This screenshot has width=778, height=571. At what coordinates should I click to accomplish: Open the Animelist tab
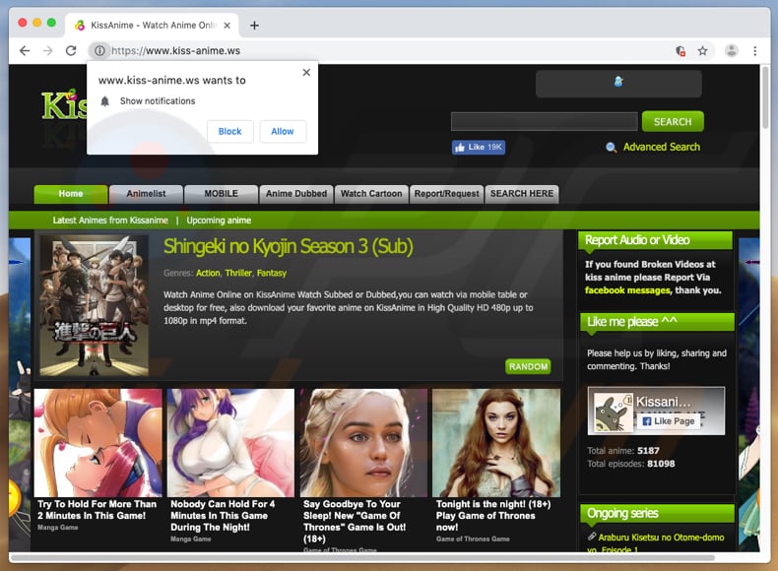click(x=146, y=194)
